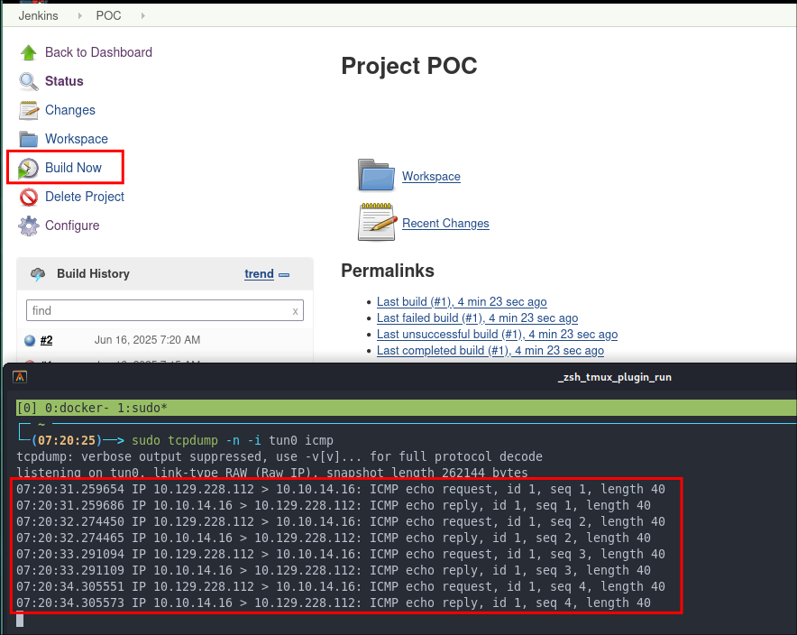Collapse the trend graph minus icon
Image resolution: width=797 pixels, height=635 pixels.
(284, 274)
